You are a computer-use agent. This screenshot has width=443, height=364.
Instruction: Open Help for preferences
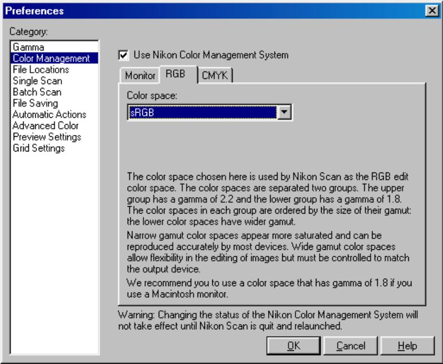407,346
